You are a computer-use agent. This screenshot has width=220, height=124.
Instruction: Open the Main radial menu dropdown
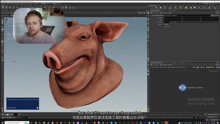pyautogui.click(x=57, y=4)
